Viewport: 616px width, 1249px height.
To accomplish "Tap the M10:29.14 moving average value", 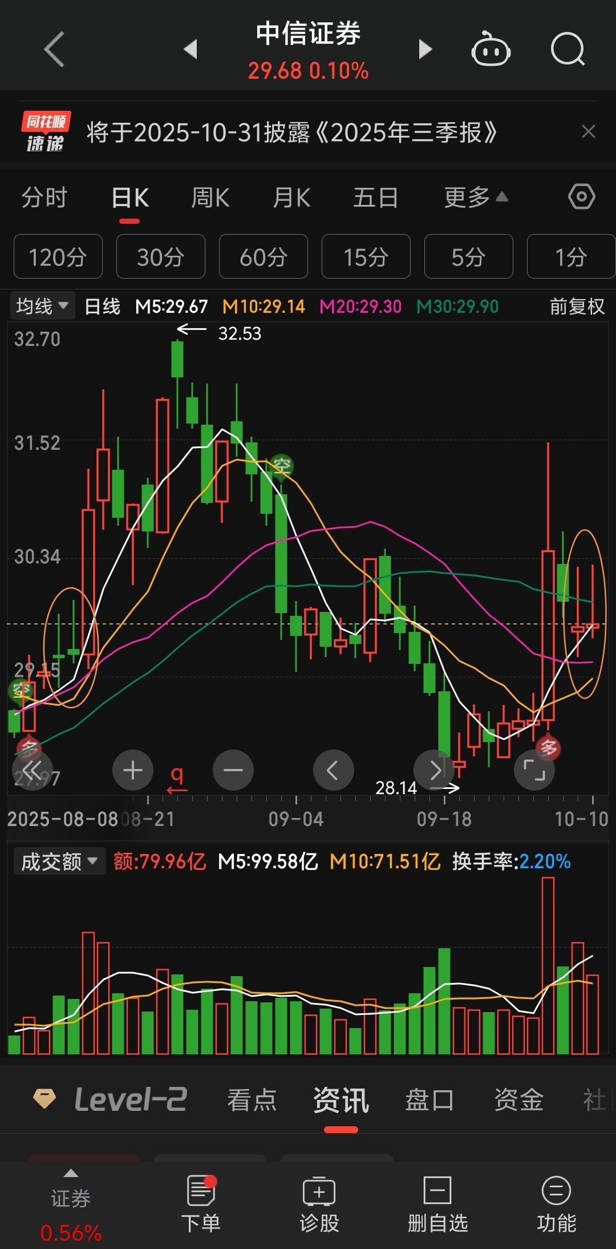I will point(264,307).
